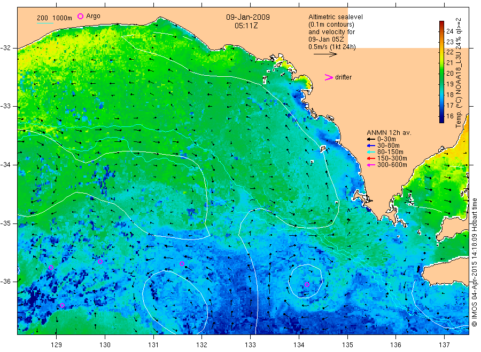Click the magenta Argo circle in the legend
Viewport: 481px width, 352px height.
point(80,16)
